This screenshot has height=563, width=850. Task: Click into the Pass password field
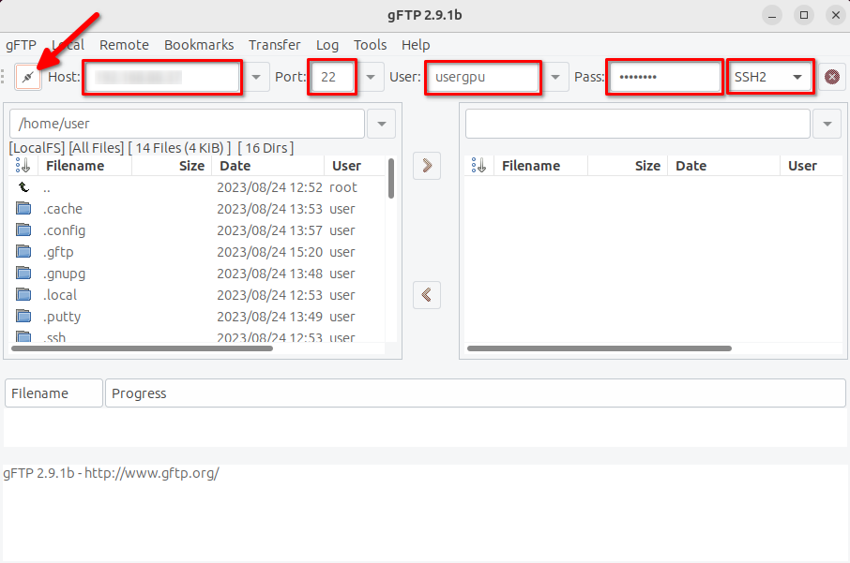tap(664, 77)
